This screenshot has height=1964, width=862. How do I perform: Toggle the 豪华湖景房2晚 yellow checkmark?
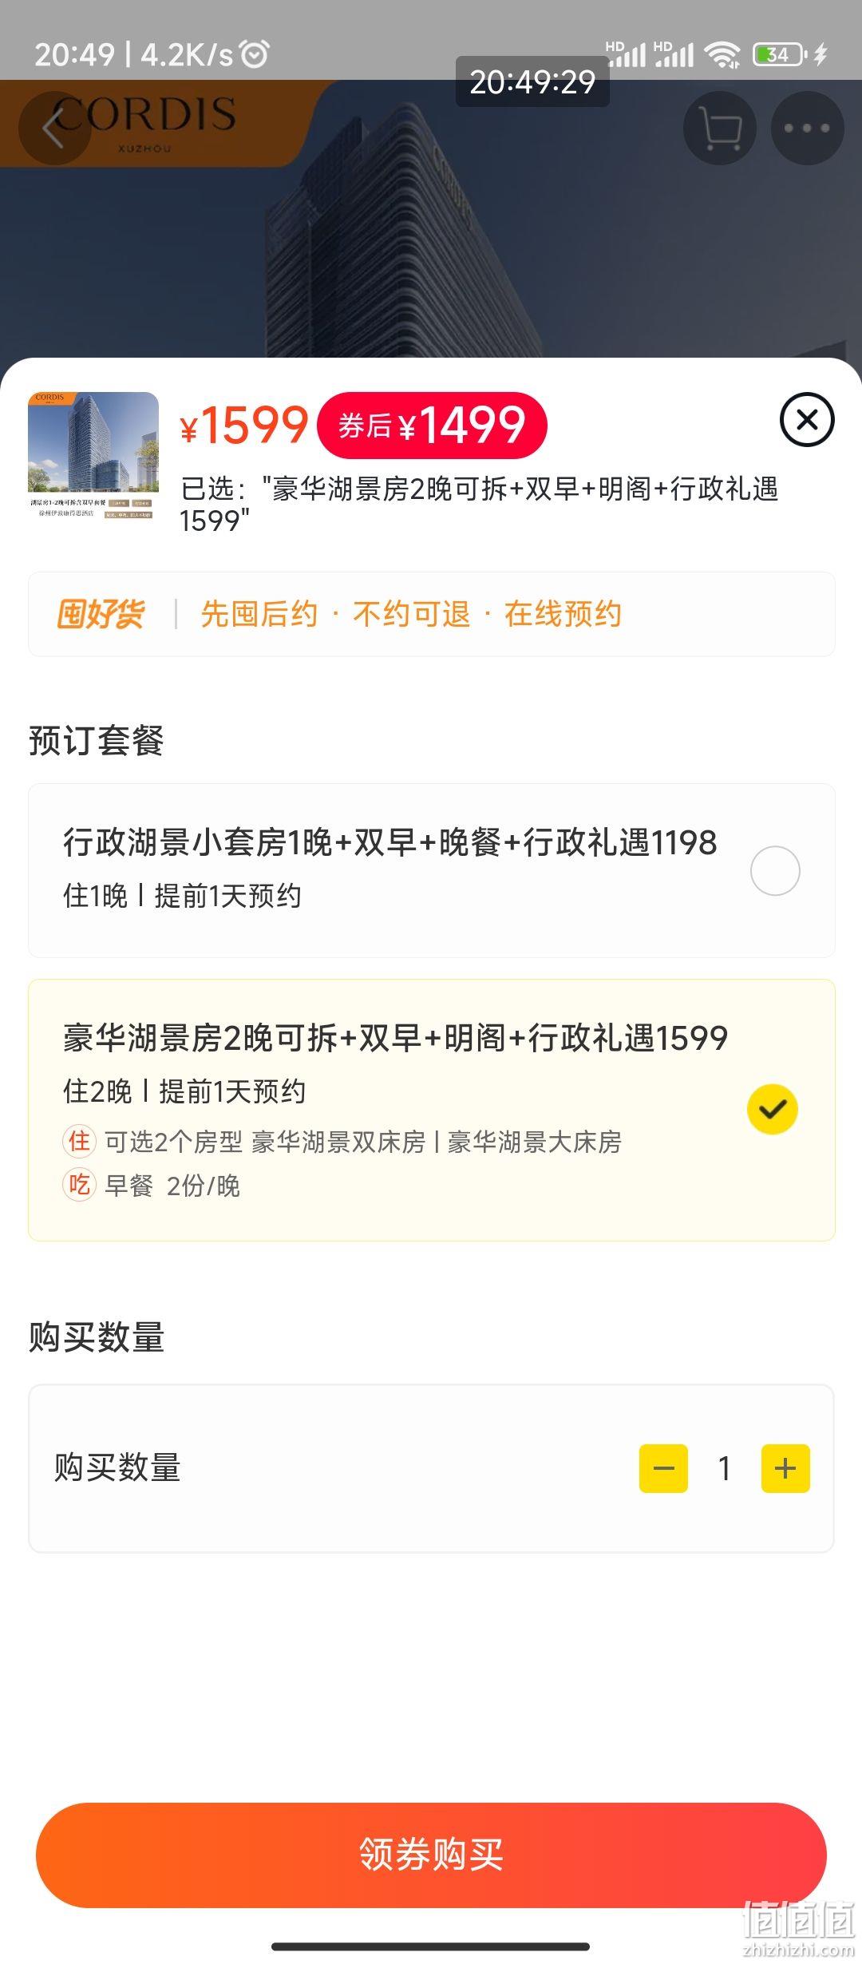click(773, 1110)
